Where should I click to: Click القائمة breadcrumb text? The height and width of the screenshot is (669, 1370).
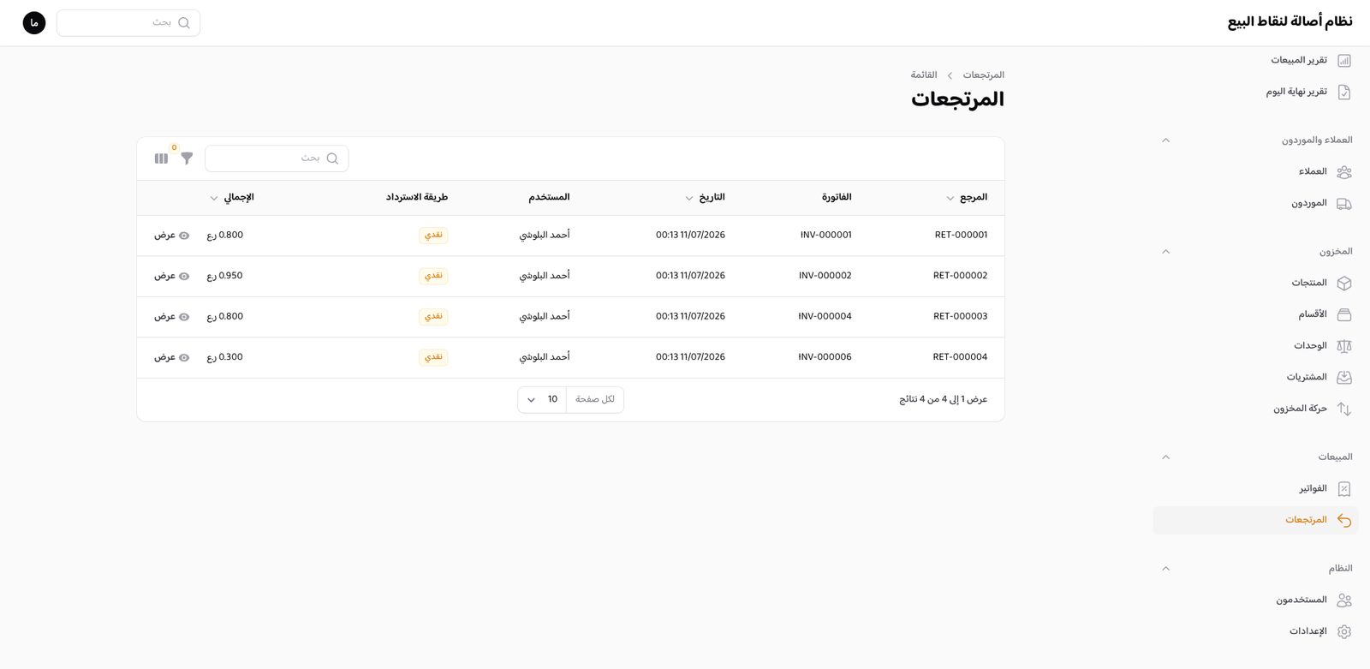coord(924,75)
